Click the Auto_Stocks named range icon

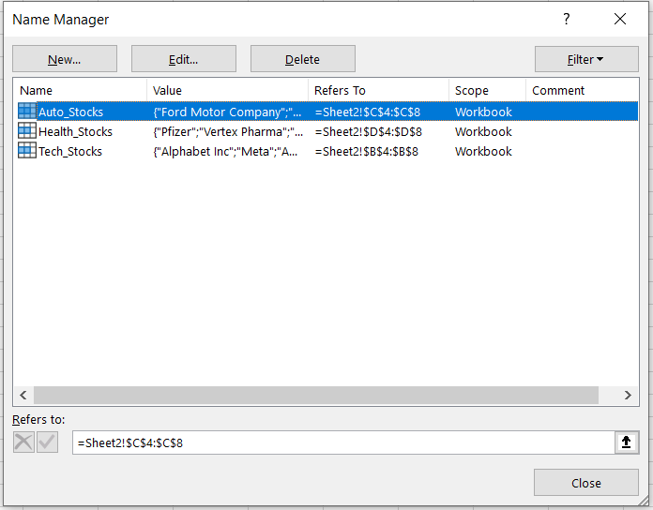point(27,112)
